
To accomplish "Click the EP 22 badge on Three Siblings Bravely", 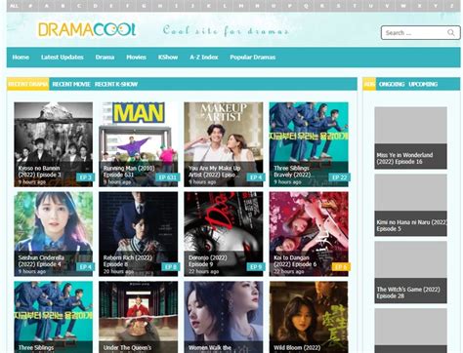I will click(339, 177).
